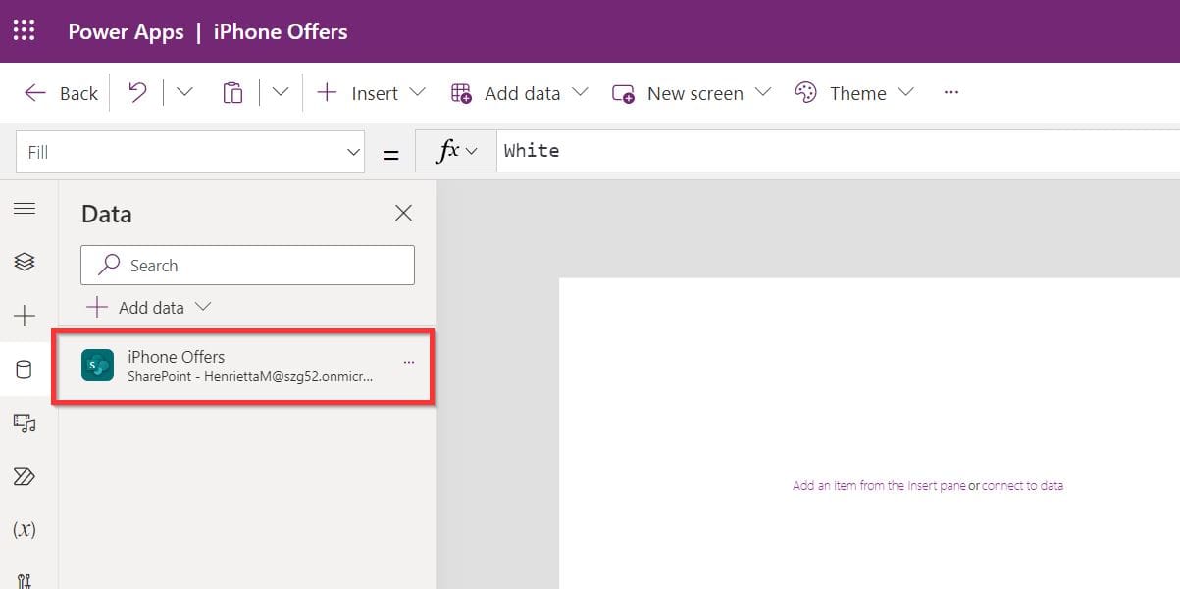Click the Theme palette icon
Image resolution: width=1180 pixels, height=589 pixels.
point(806,92)
